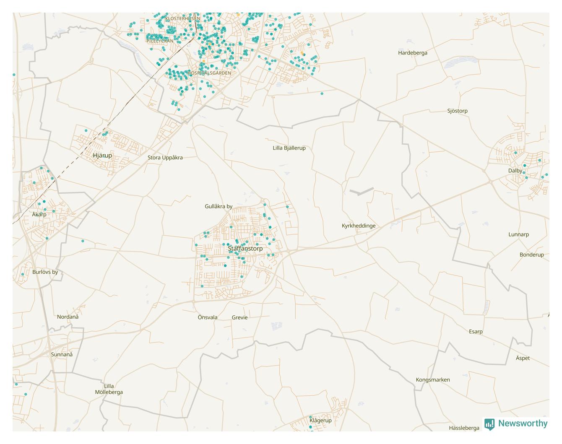Select the Hjärup place label
562x444 pixels.
point(102,156)
